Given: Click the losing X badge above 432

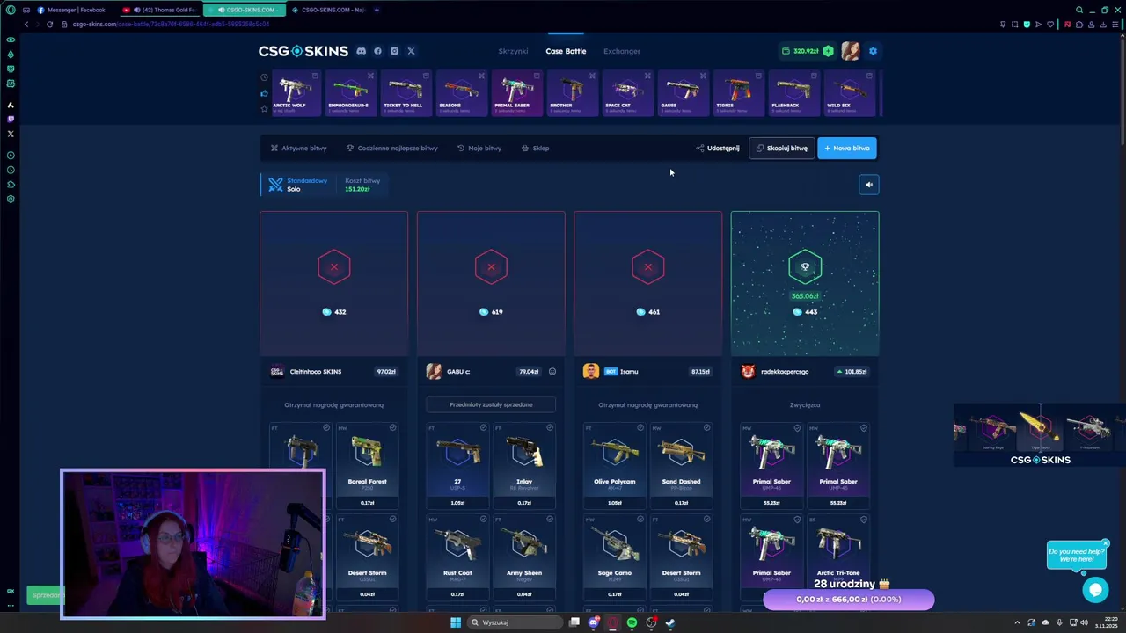Looking at the screenshot, I should coord(334,266).
